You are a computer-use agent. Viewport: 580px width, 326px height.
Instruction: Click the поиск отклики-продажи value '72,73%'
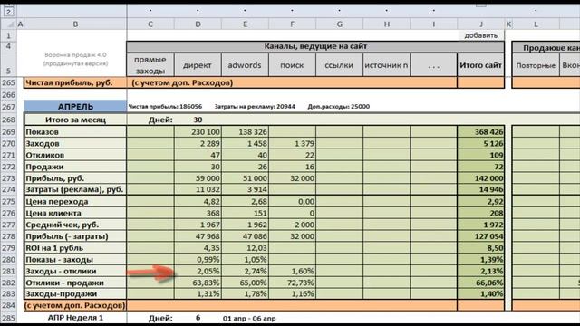[x=292, y=283]
